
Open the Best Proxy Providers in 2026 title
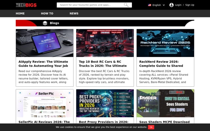104,122
